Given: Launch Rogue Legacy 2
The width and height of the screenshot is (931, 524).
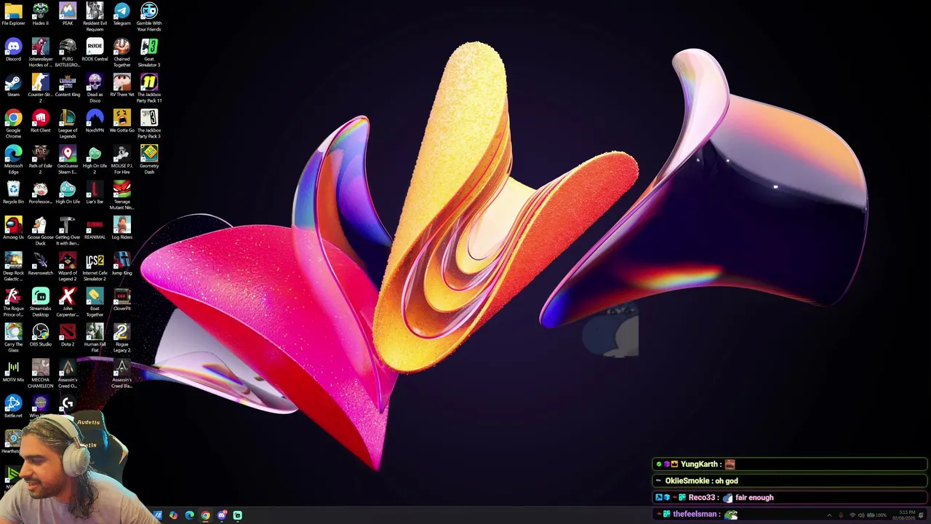Looking at the screenshot, I should (x=121, y=338).
